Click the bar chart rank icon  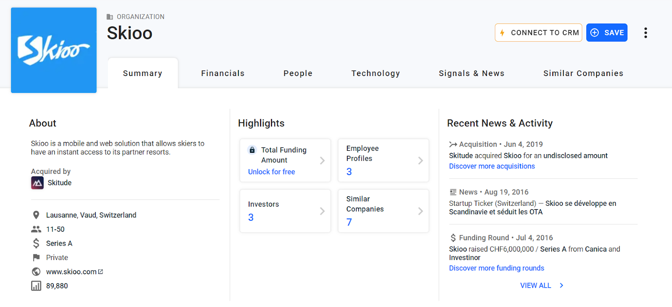pos(36,286)
